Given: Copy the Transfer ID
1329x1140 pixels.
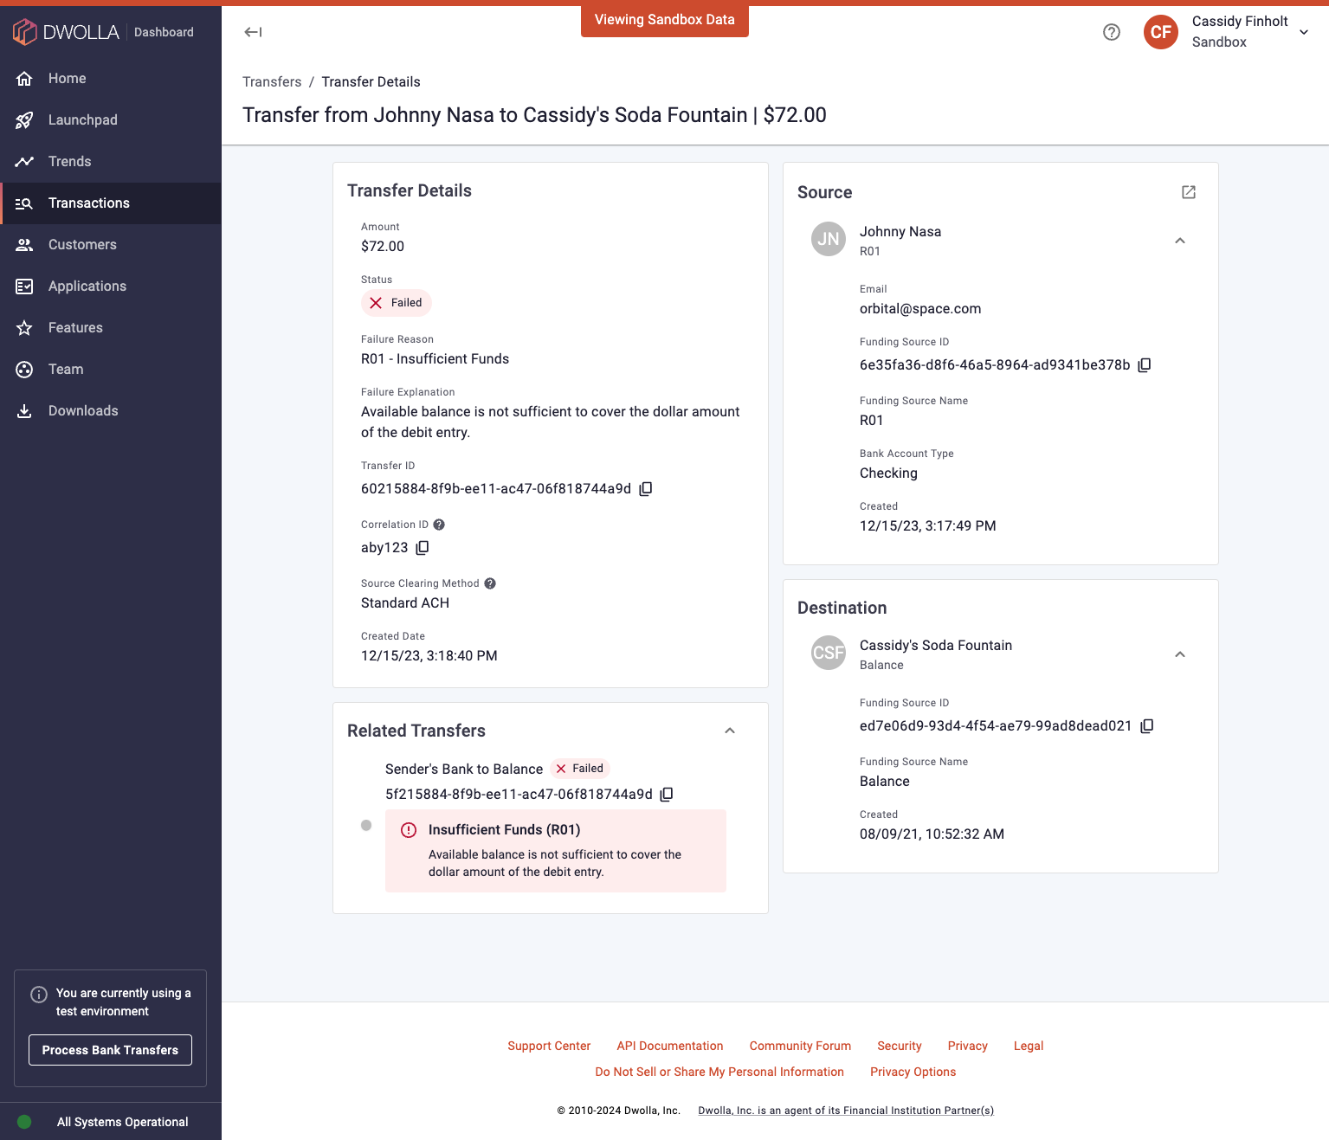Looking at the screenshot, I should pyautogui.click(x=645, y=488).
